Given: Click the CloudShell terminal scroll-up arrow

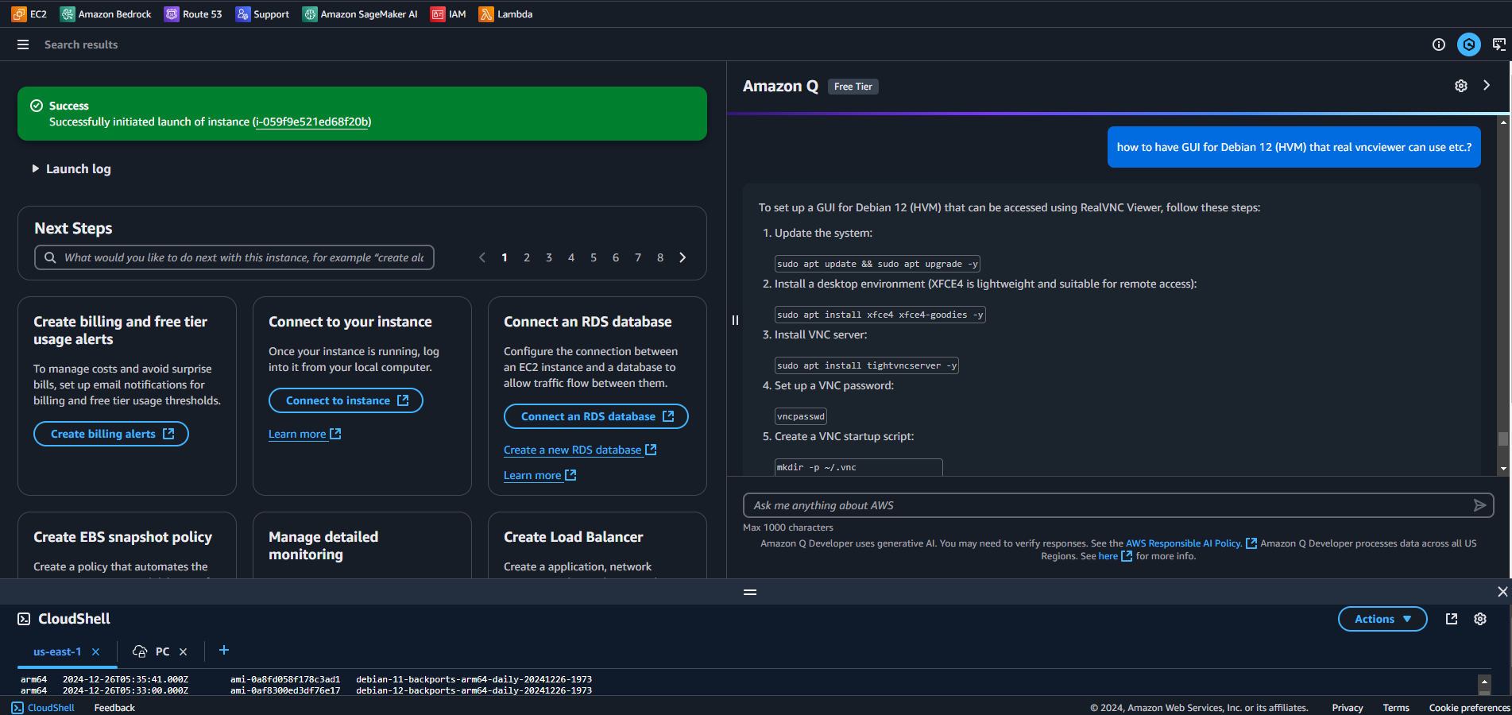Looking at the screenshot, I should click(1483, 682).
